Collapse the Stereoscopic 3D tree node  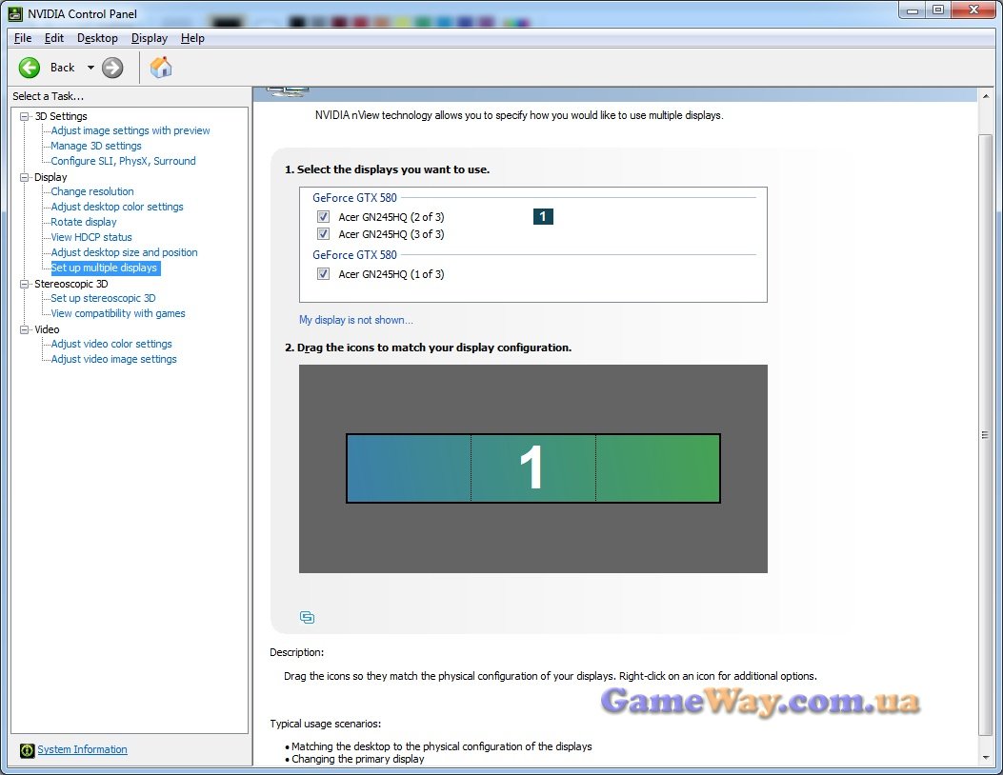point(25,284)
